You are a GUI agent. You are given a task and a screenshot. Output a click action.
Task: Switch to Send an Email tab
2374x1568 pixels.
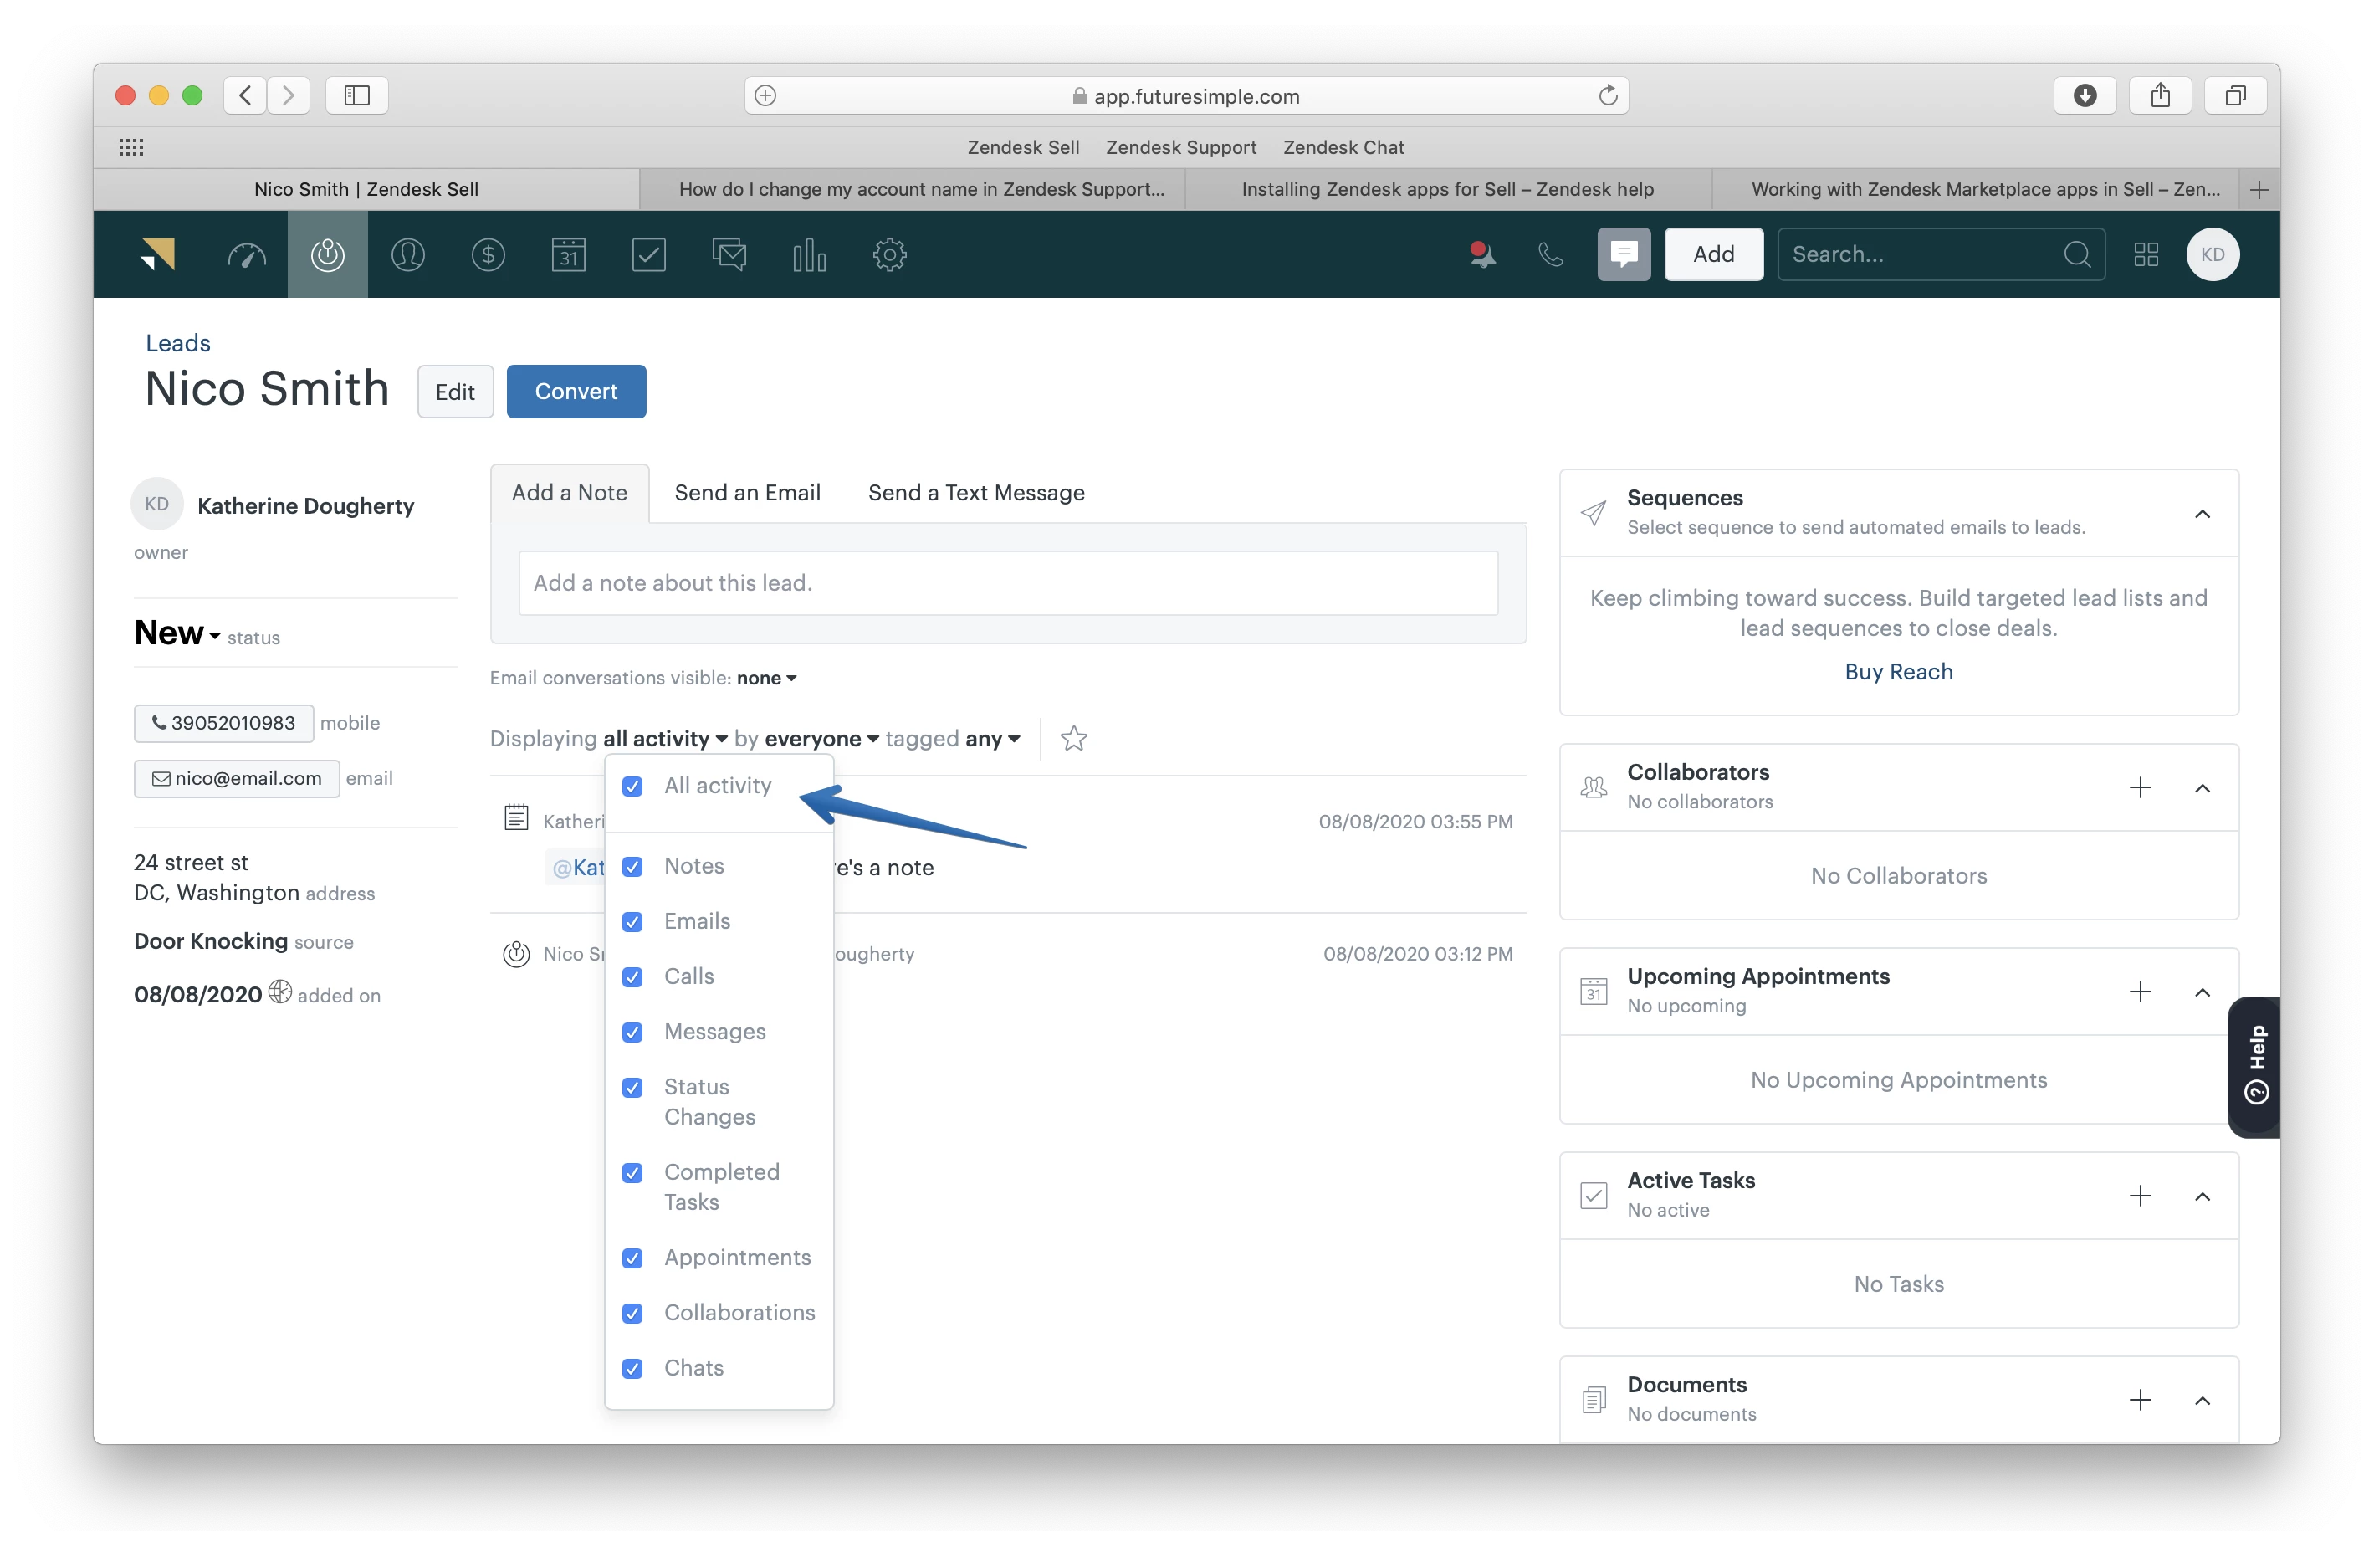(x=747, y=493)
